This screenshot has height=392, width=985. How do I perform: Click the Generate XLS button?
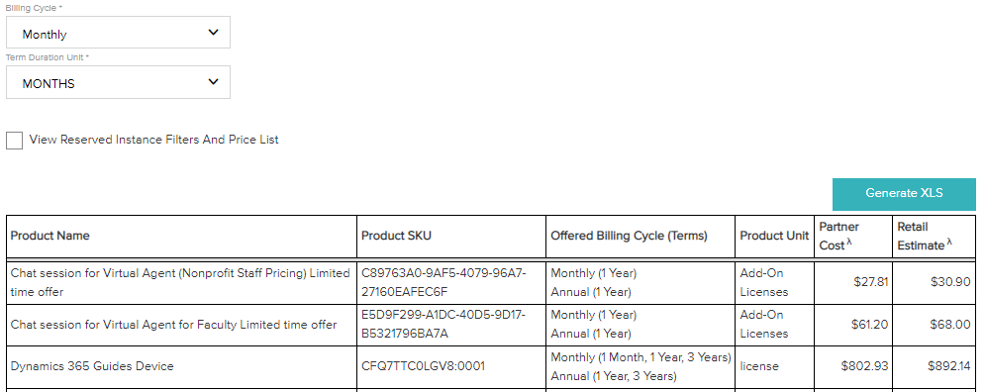click(904, 194)
